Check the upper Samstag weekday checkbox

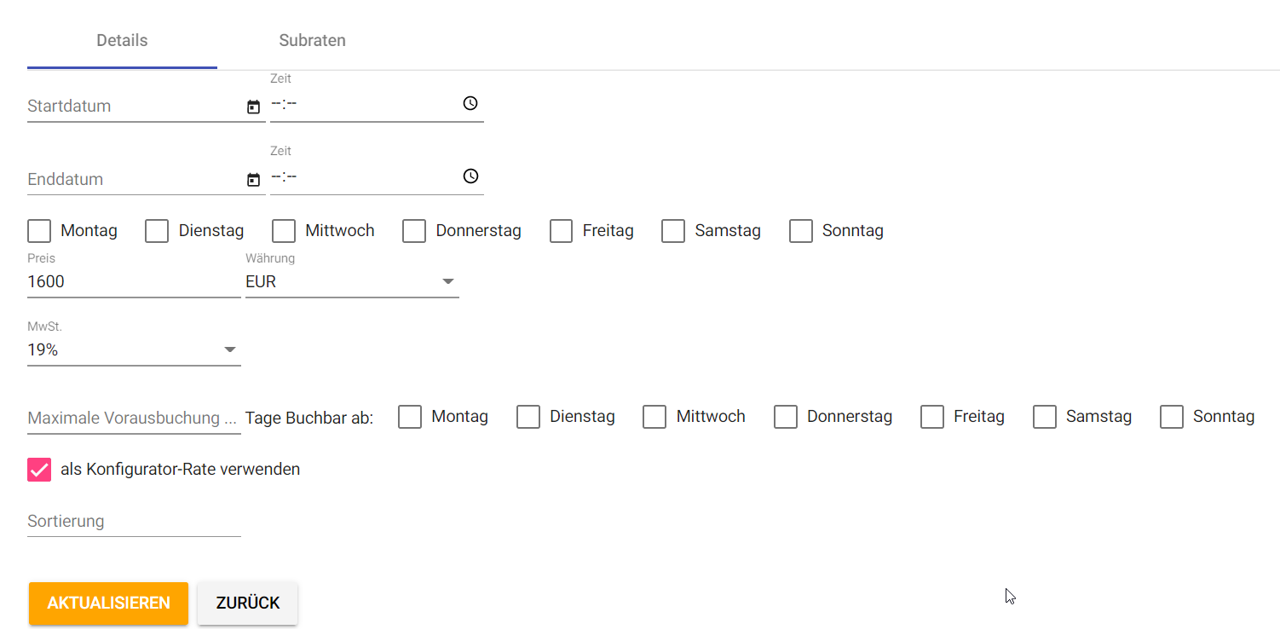tap(673, 231)
